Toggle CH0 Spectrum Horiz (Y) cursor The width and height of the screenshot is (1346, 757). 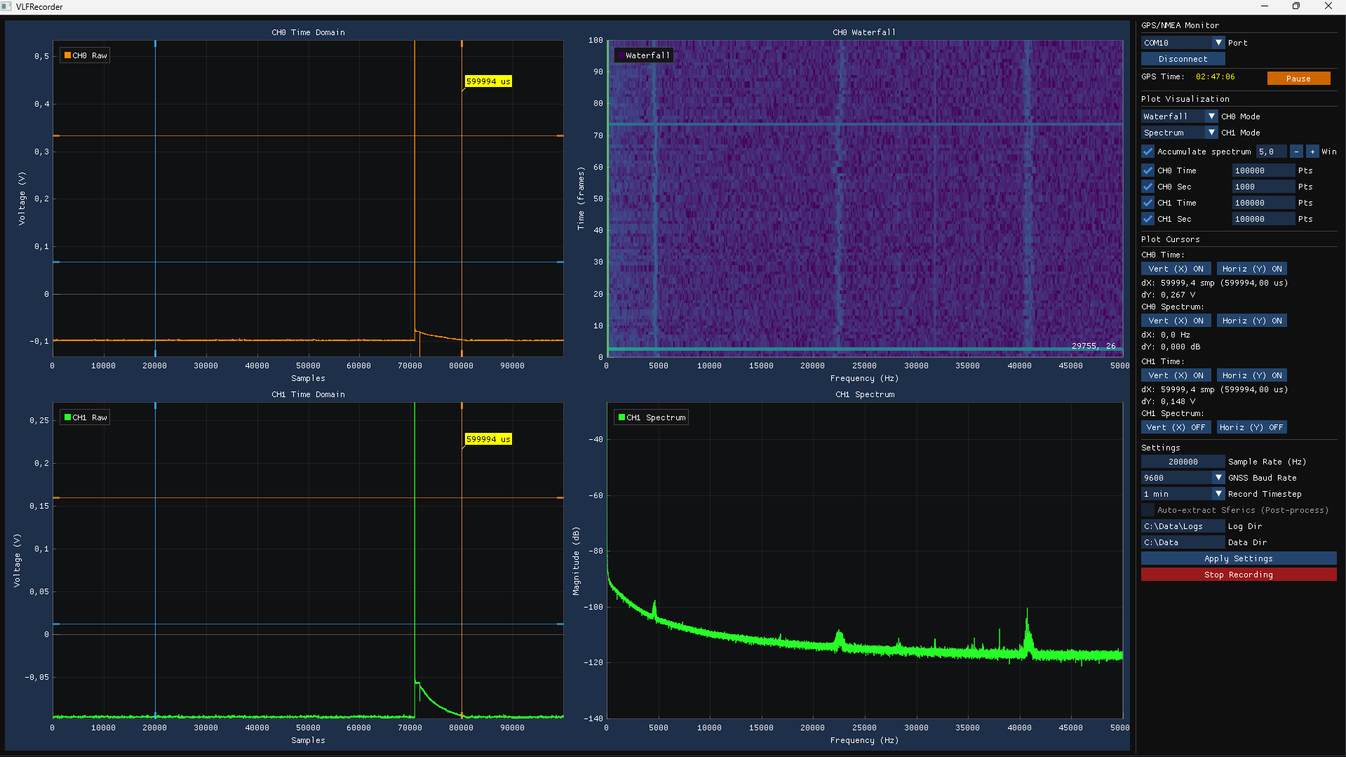(x=1252, y=321)
